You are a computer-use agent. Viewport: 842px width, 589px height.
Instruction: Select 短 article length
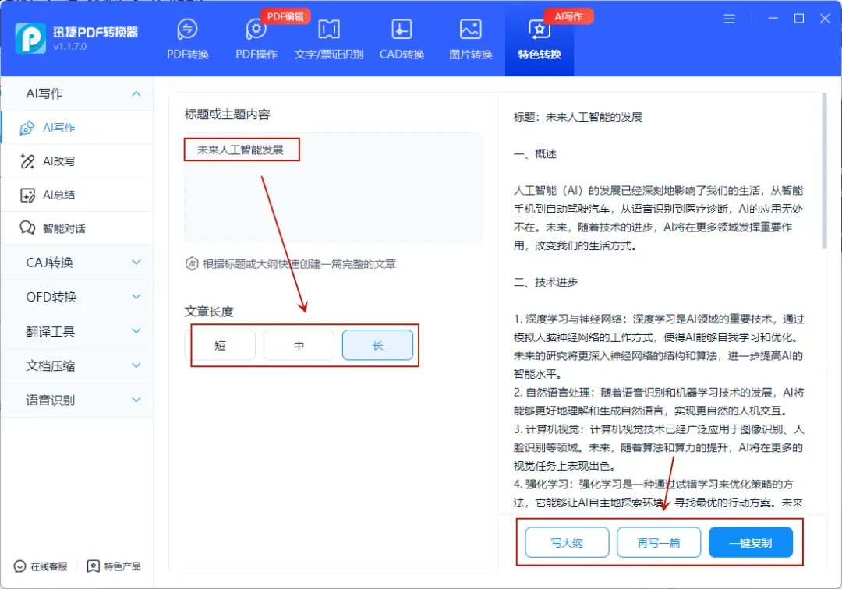[221, 345]
